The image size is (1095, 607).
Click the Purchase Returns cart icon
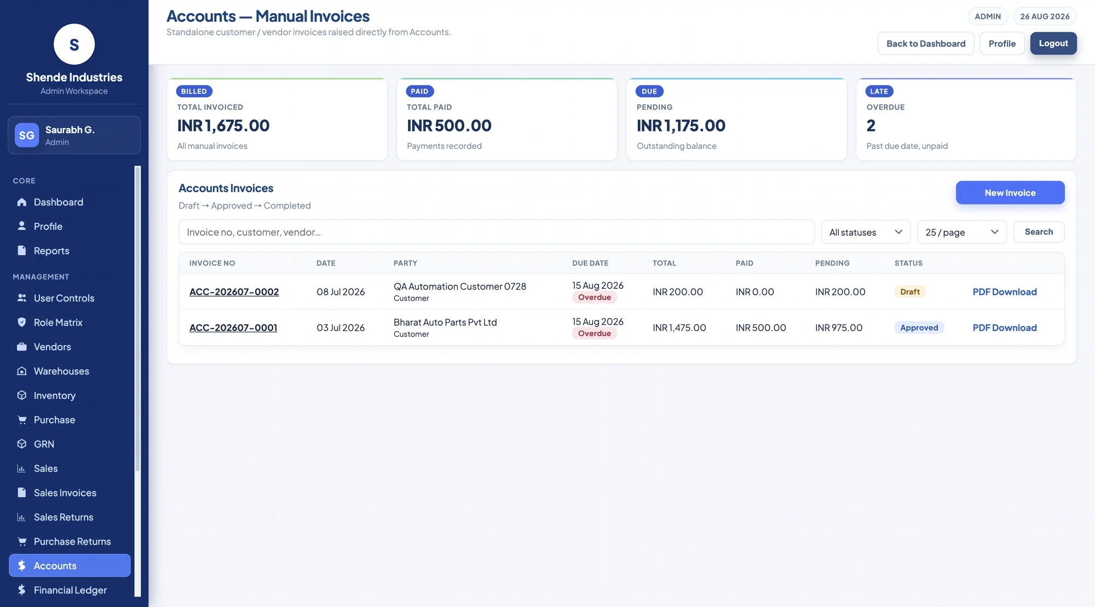tap(22, 541)
